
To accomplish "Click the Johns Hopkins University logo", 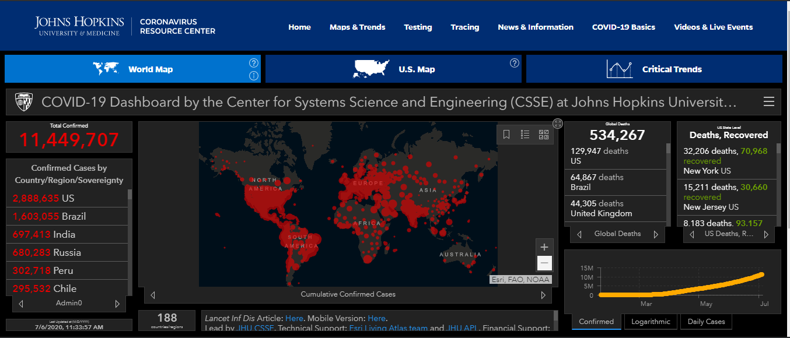I will click(79, 26).
